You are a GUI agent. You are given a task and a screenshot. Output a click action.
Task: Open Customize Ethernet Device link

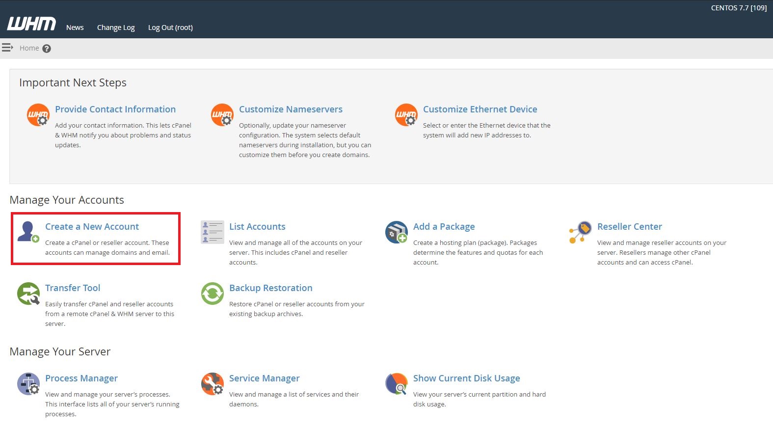coord(480,109)
